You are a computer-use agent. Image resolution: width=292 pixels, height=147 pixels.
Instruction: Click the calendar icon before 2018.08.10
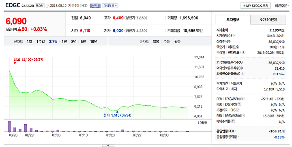(47, 6)
